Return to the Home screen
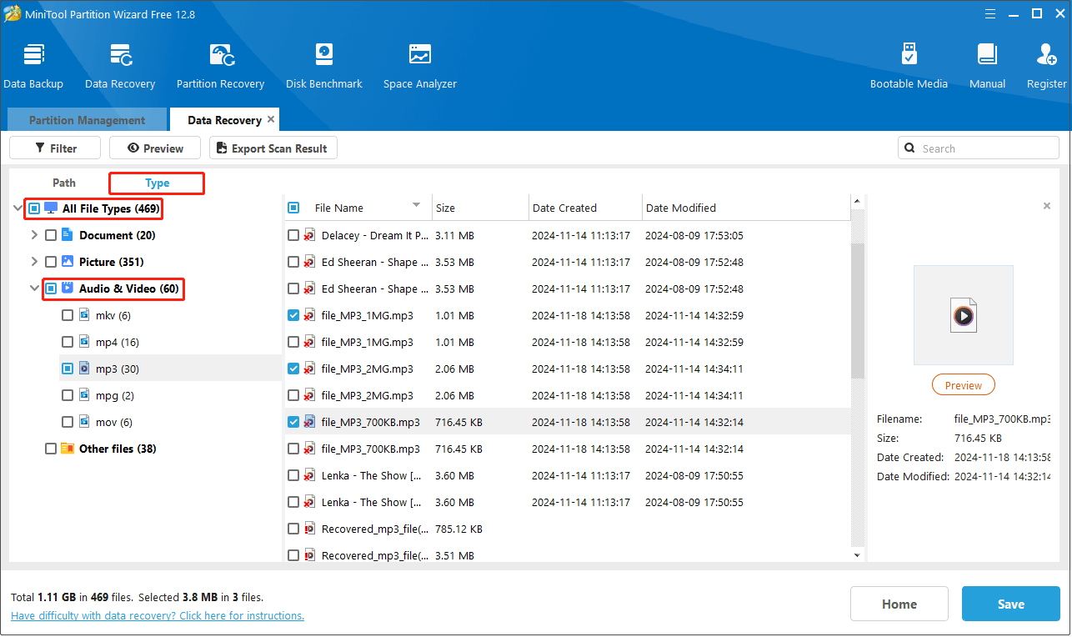Screen dimensions: 1072x637 tap(899, 604)
